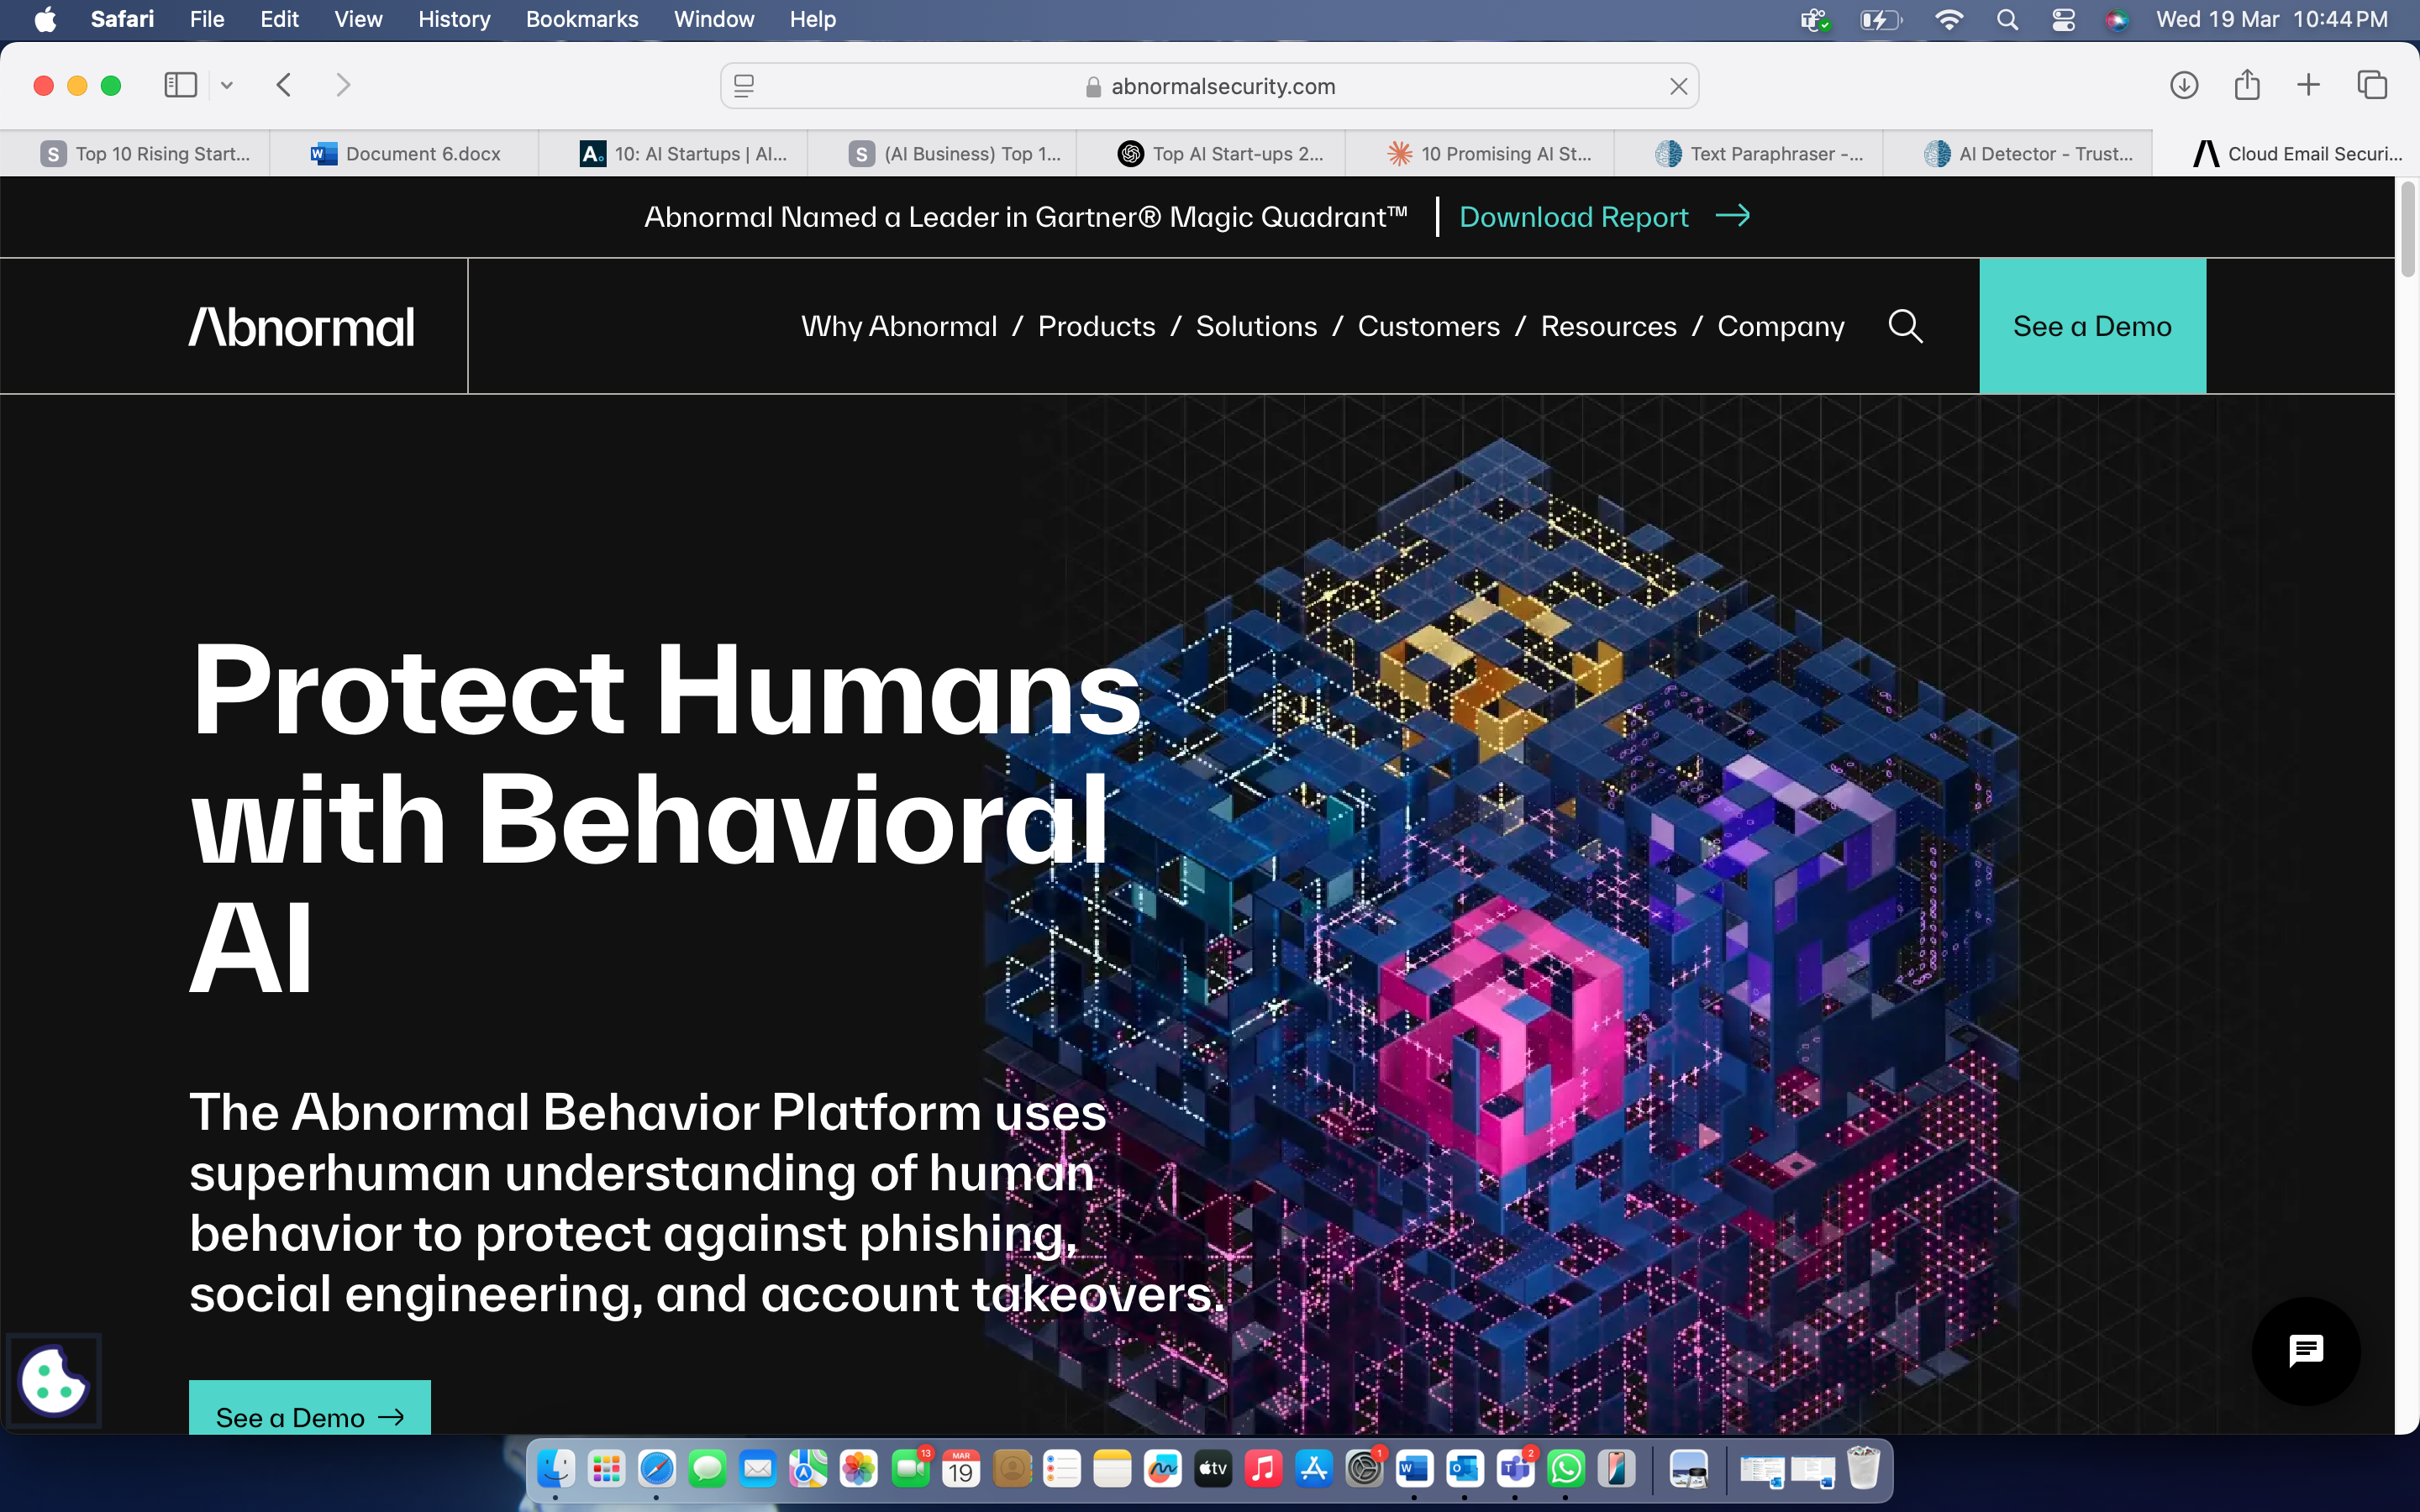
Task: Open the File menu
Action: (x=207, y=19)
